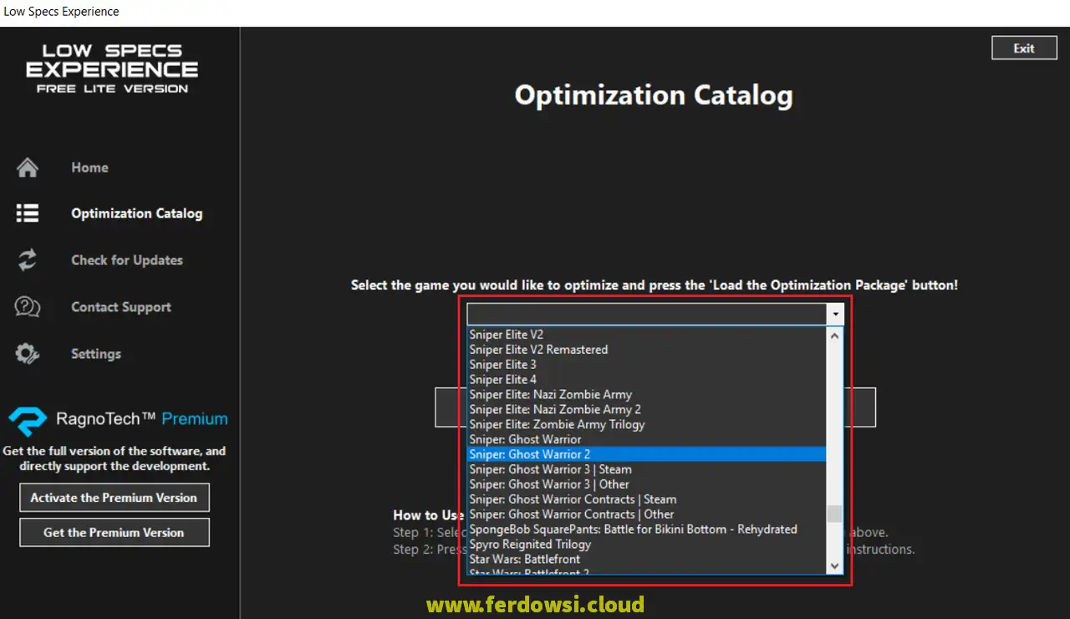Select Sniper Elite: Nazi Zombie Army

tap(646, 395)
